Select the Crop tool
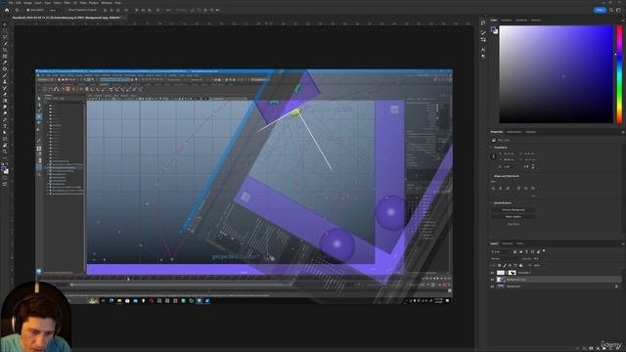The image size is (626, 352). [x=5, y=50]
